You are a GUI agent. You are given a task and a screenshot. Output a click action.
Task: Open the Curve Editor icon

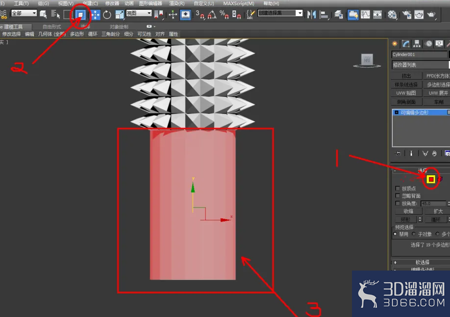pyautogui.click(x=365, y=14)
